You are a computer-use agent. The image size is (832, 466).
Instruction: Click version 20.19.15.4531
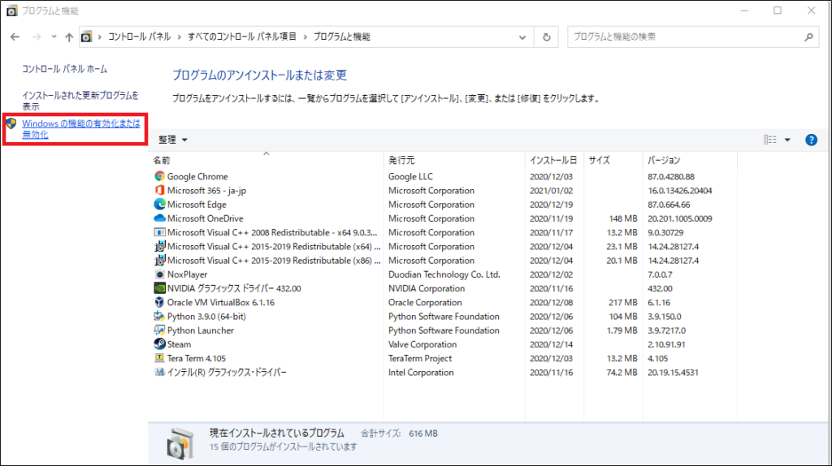click(x=673, y=373)
